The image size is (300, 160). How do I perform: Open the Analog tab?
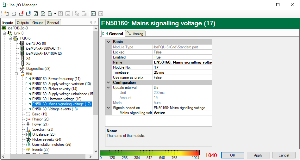click(x=135, y=34)
